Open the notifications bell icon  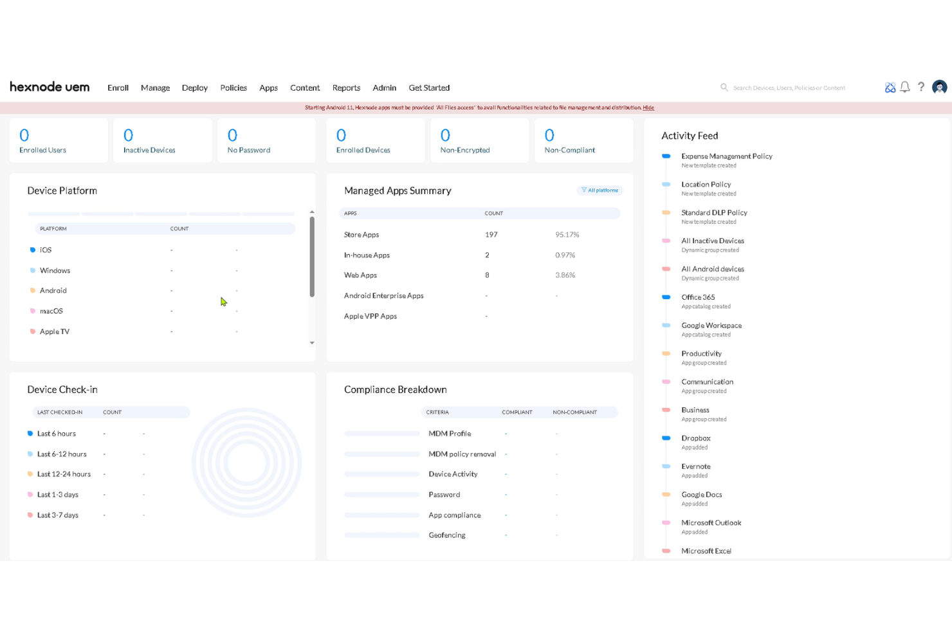[904, 87]
